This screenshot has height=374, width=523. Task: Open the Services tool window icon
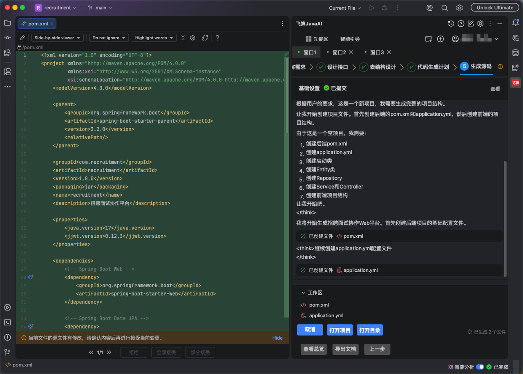click(x=7, y=308)
